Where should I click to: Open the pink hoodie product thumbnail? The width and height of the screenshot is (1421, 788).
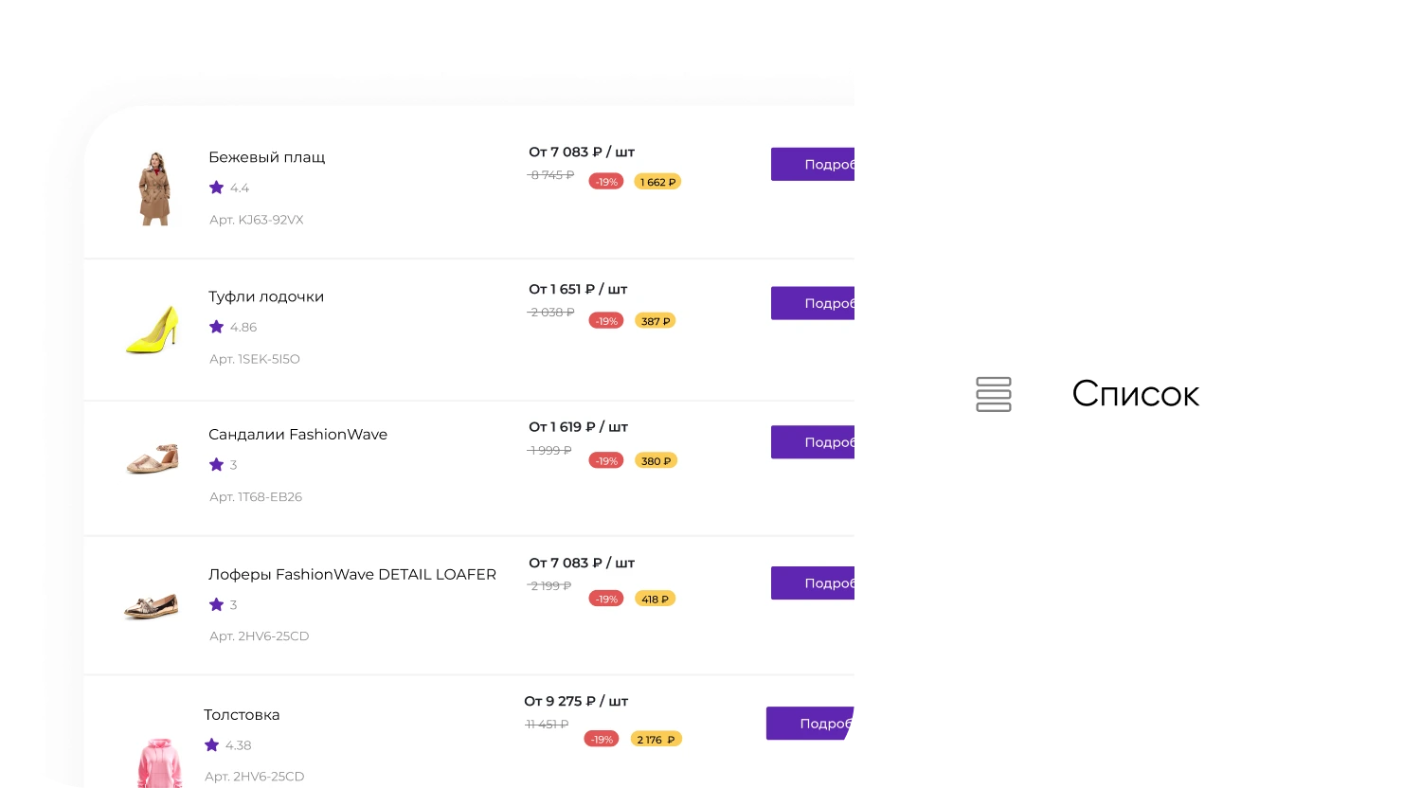[160, 763]
